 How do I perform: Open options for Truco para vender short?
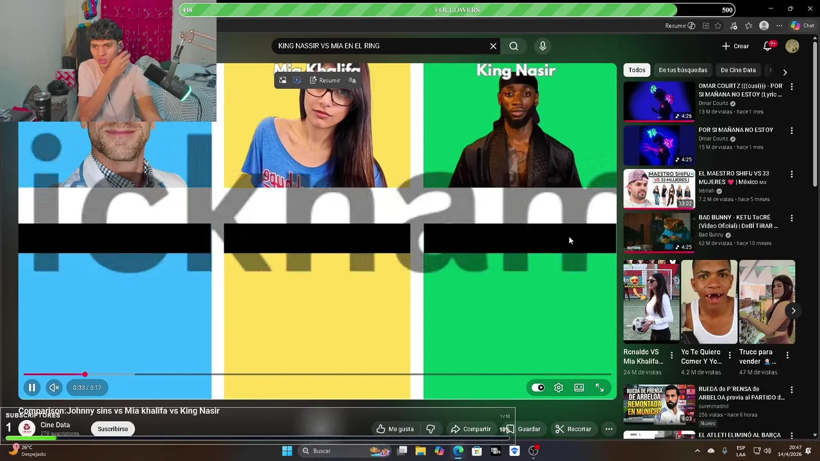(x=787, y=355)
